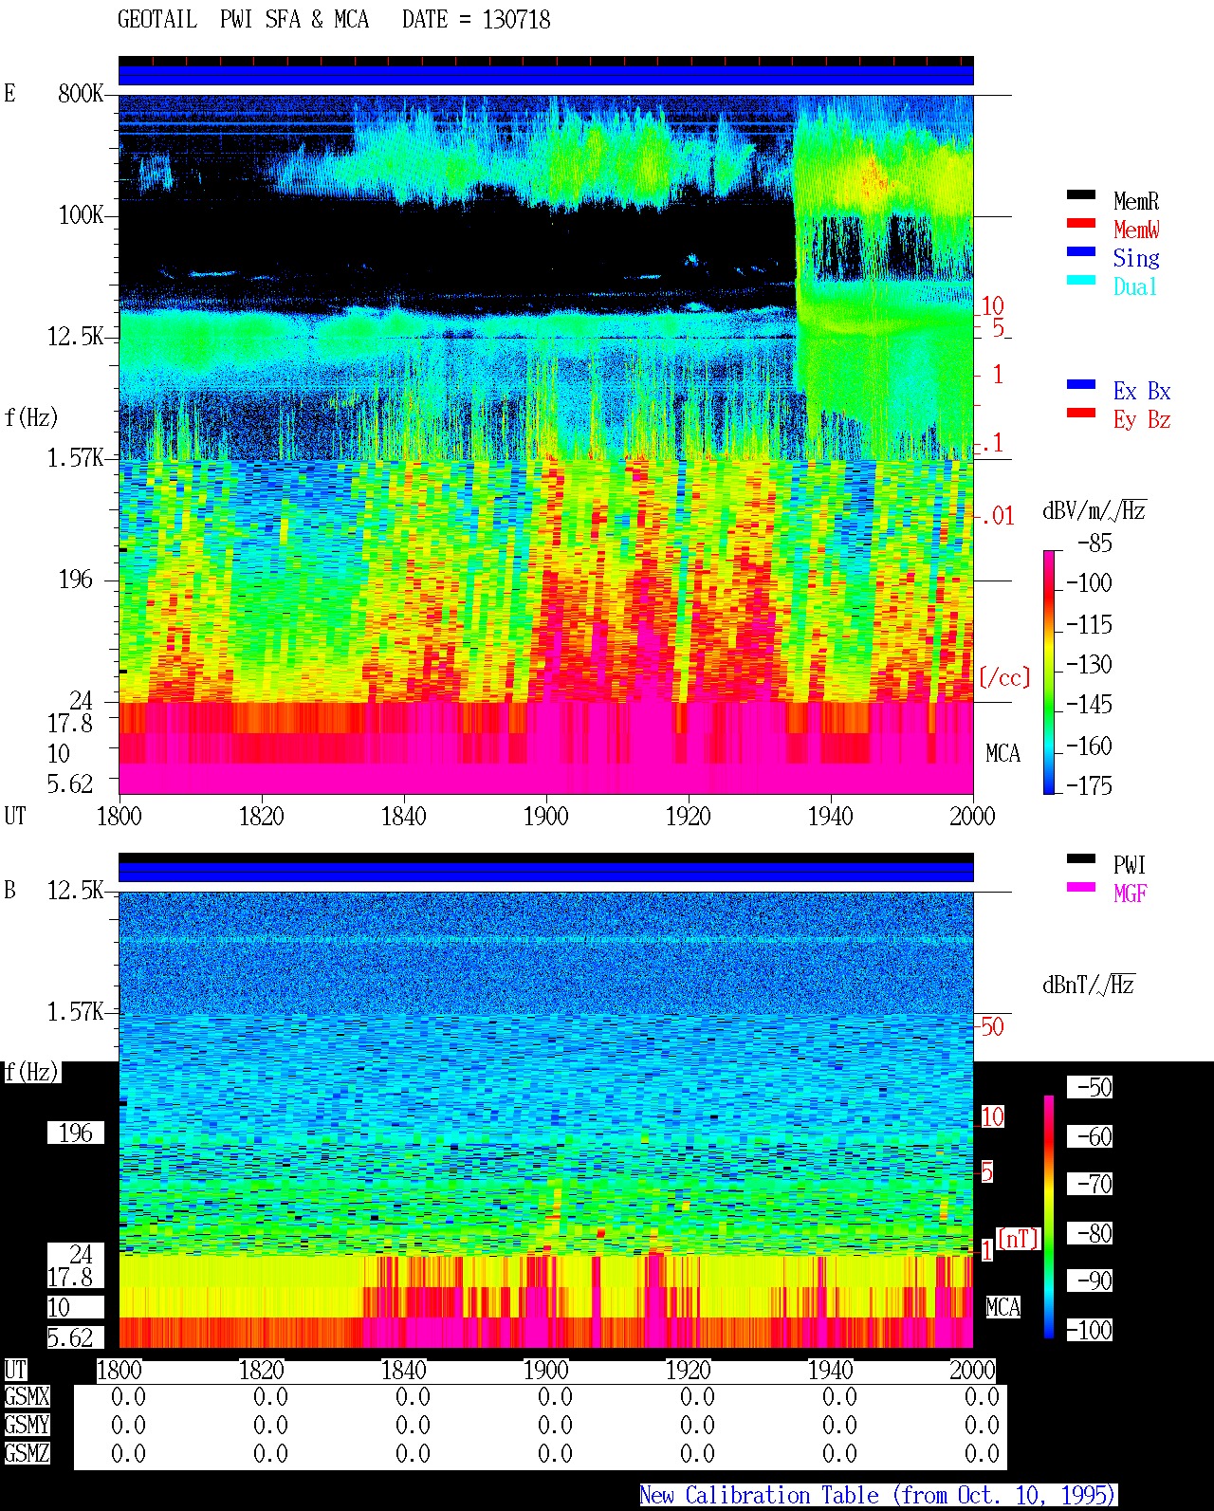The image size is (1214, 1511).
Task: Click the magnetic field spectrogram plot
Action: (546, 1119)
